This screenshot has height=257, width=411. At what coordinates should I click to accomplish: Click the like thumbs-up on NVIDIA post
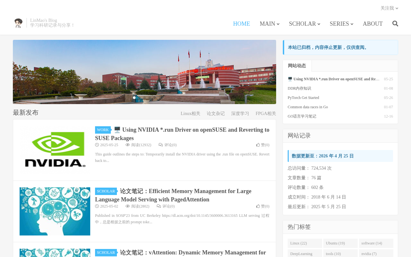coord(258,145)
